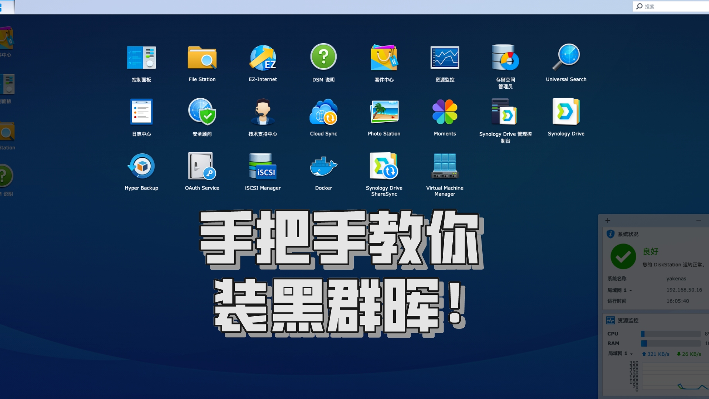The height and width of the screenshot is (399, 709).
Task: Open the 控制面板 control panel app
Action: (141, 58)
